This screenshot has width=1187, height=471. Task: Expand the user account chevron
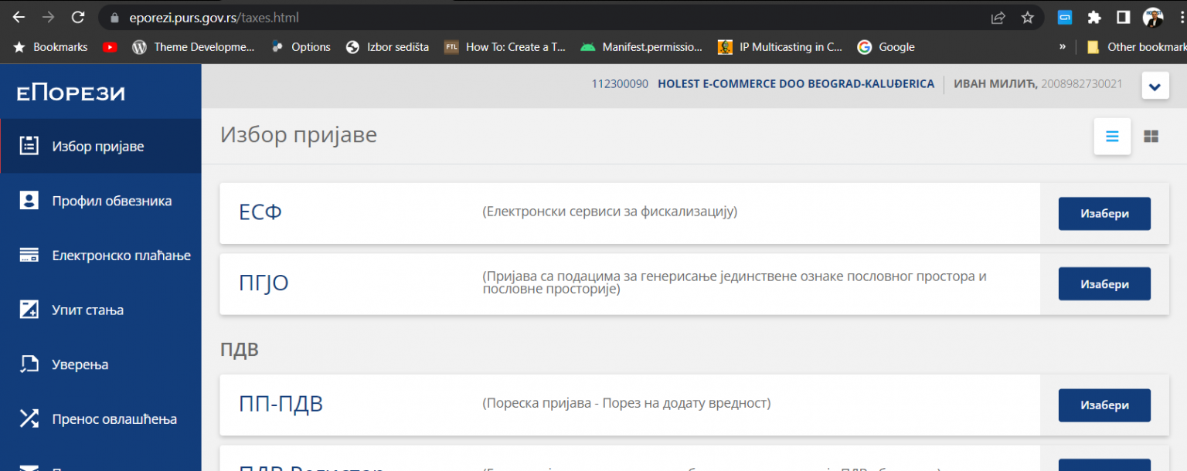[1155, 86]
